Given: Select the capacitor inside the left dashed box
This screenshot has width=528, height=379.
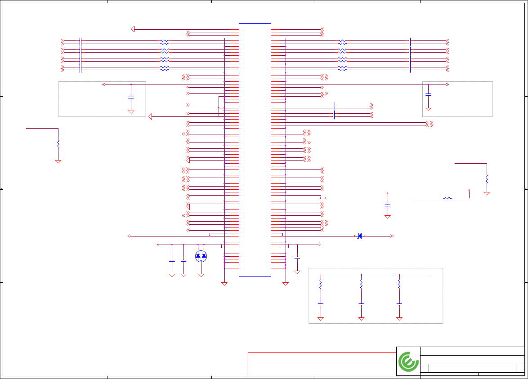Looking at the screenshot, I should pos(131,98).
